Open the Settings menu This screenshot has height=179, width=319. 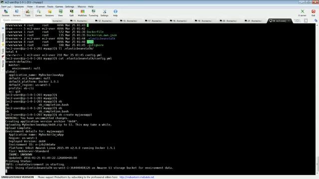point(70,6)
